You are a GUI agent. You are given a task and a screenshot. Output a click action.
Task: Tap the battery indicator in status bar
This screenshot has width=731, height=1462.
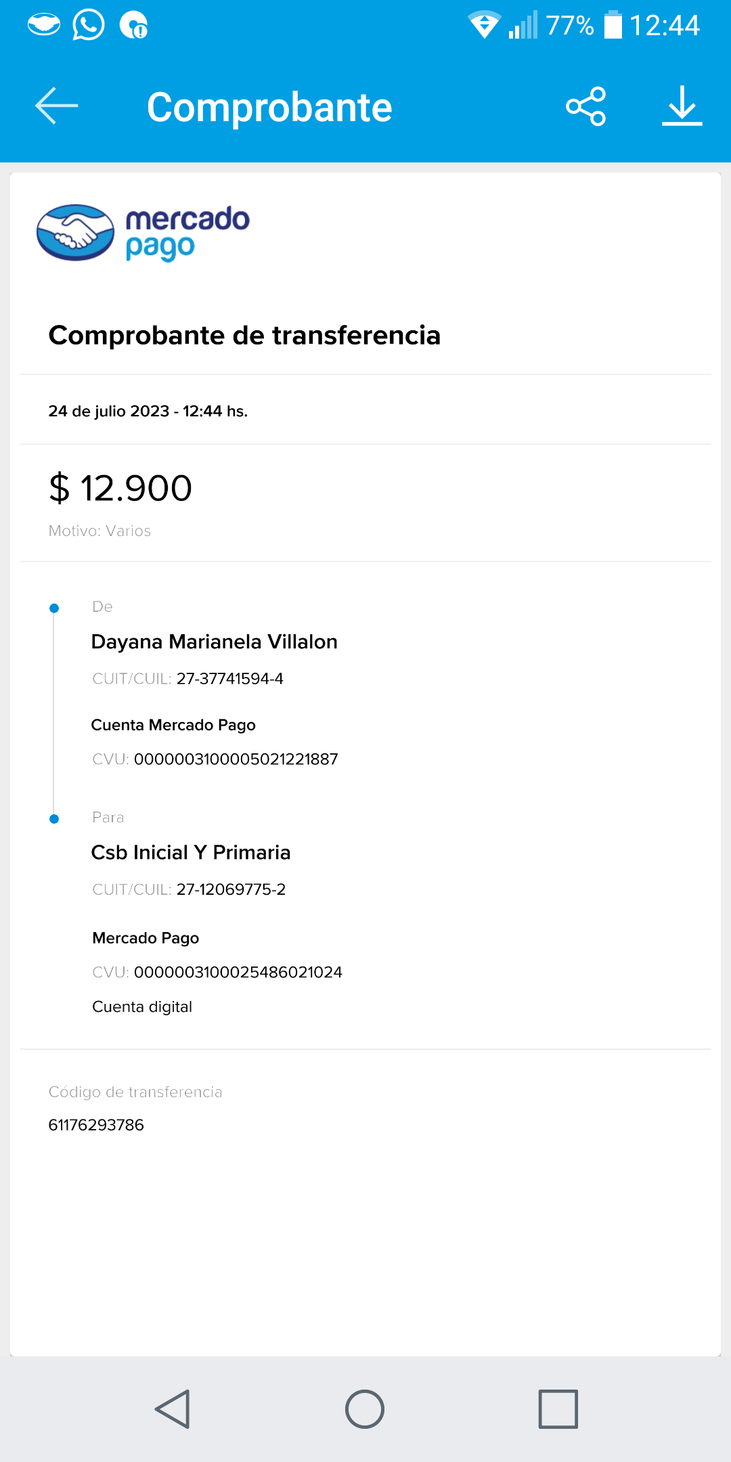tap(613, 26)
